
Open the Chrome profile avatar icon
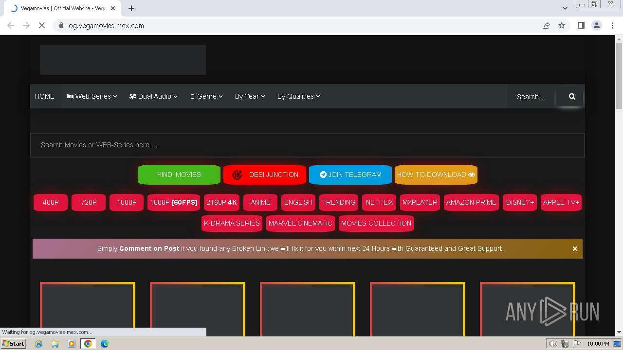pos(596,26)
